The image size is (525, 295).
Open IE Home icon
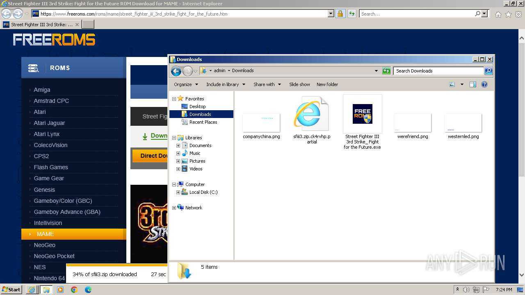[x=498, y=14]
